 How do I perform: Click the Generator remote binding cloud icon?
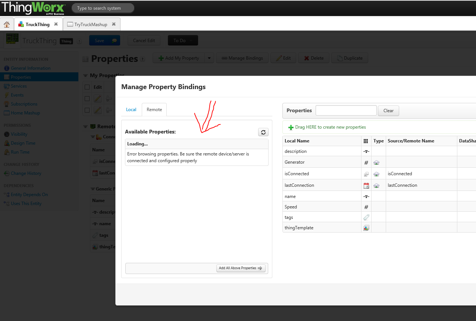pos(376,163)
